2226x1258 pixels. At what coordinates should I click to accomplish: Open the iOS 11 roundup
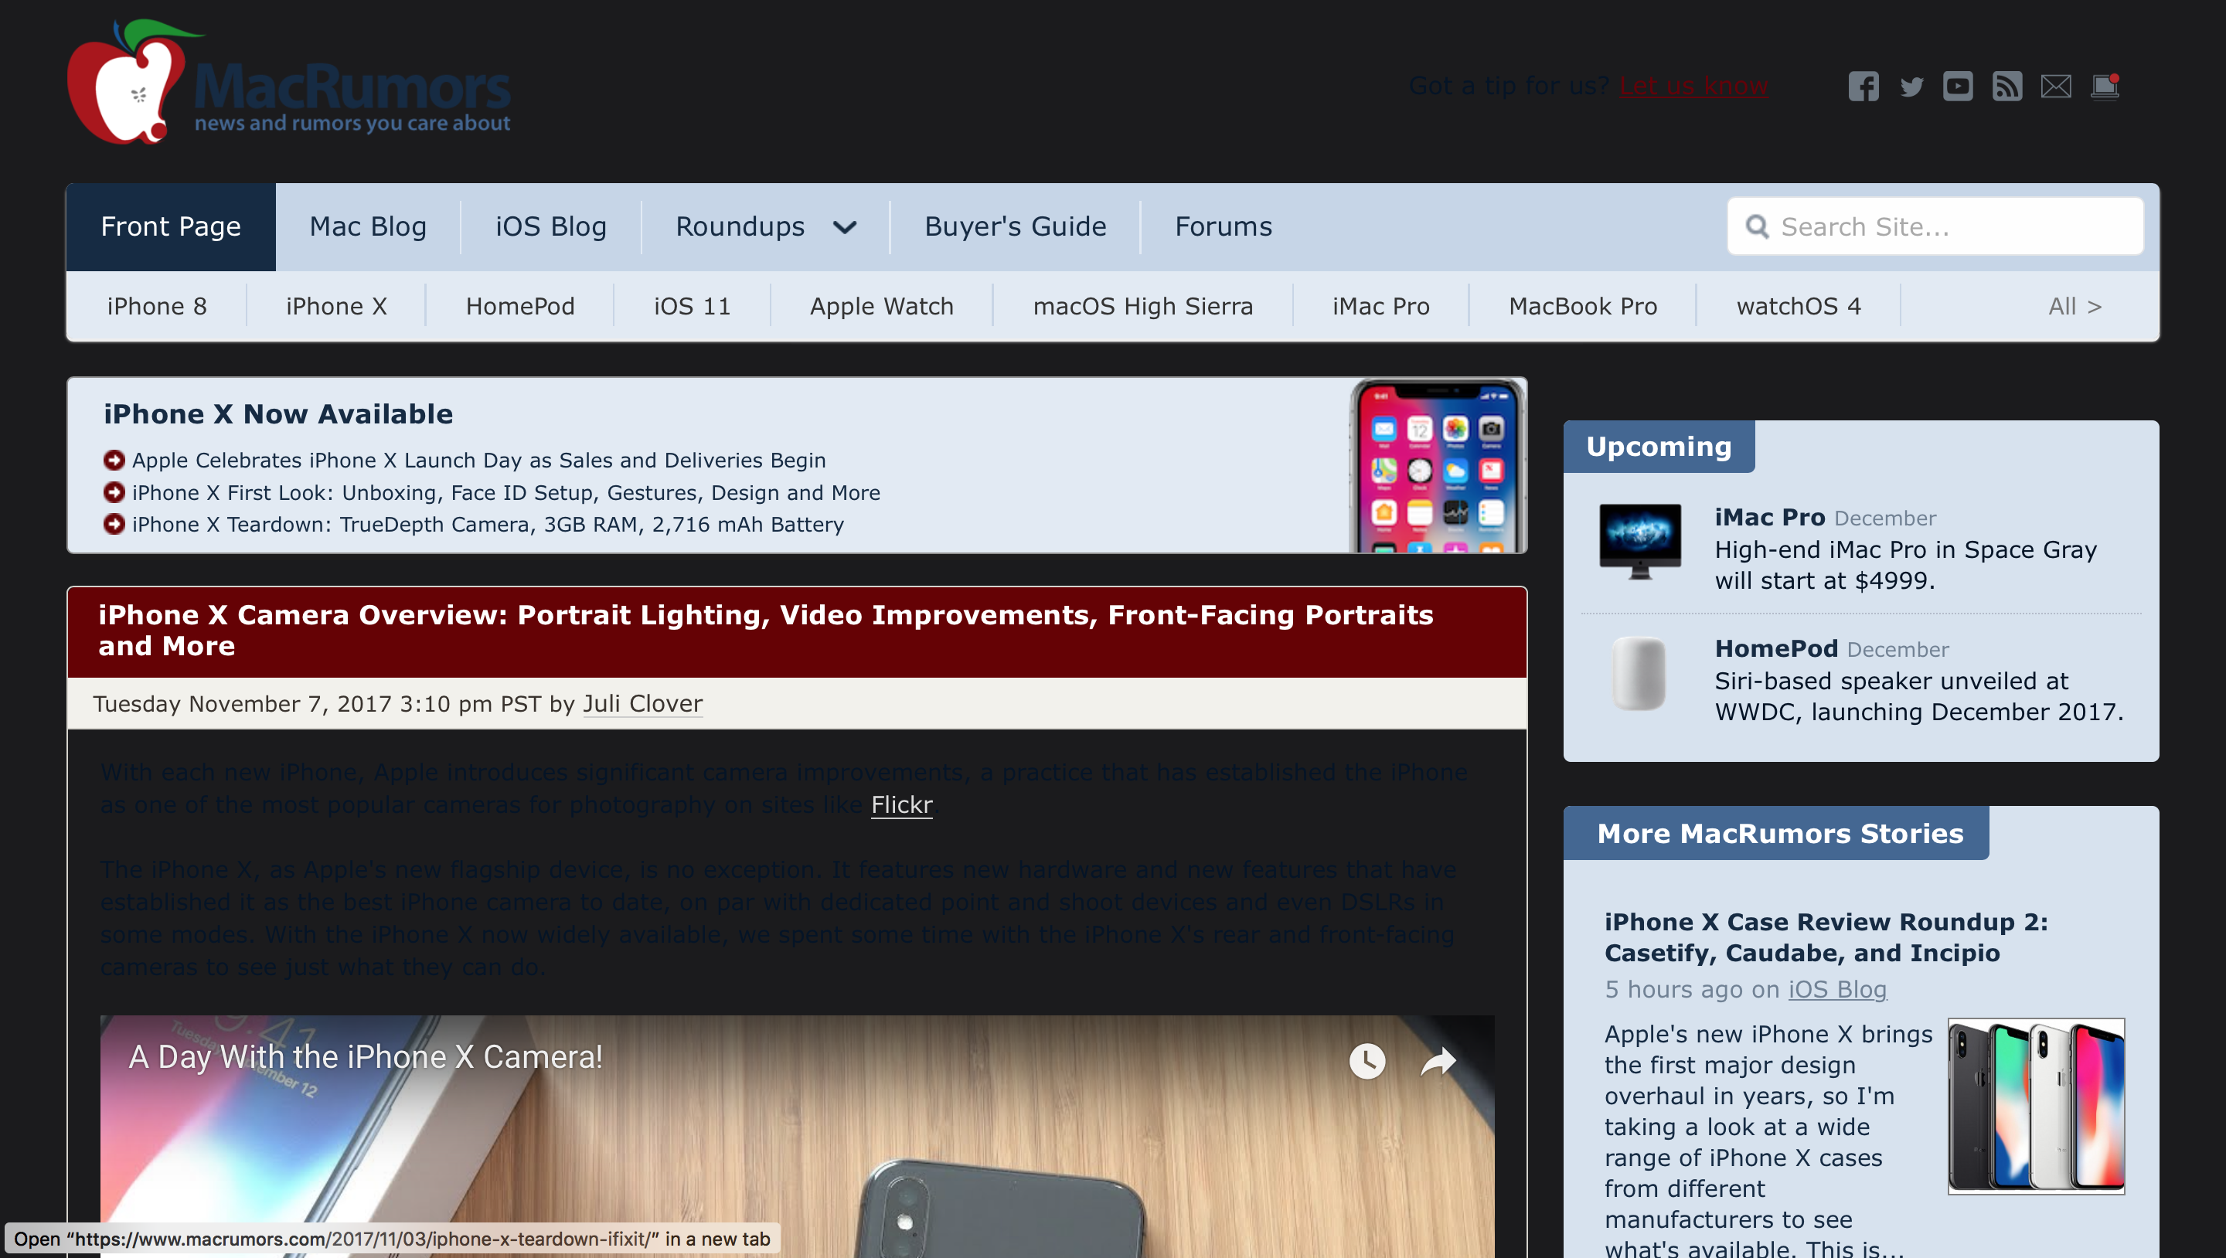pos(693,306)
